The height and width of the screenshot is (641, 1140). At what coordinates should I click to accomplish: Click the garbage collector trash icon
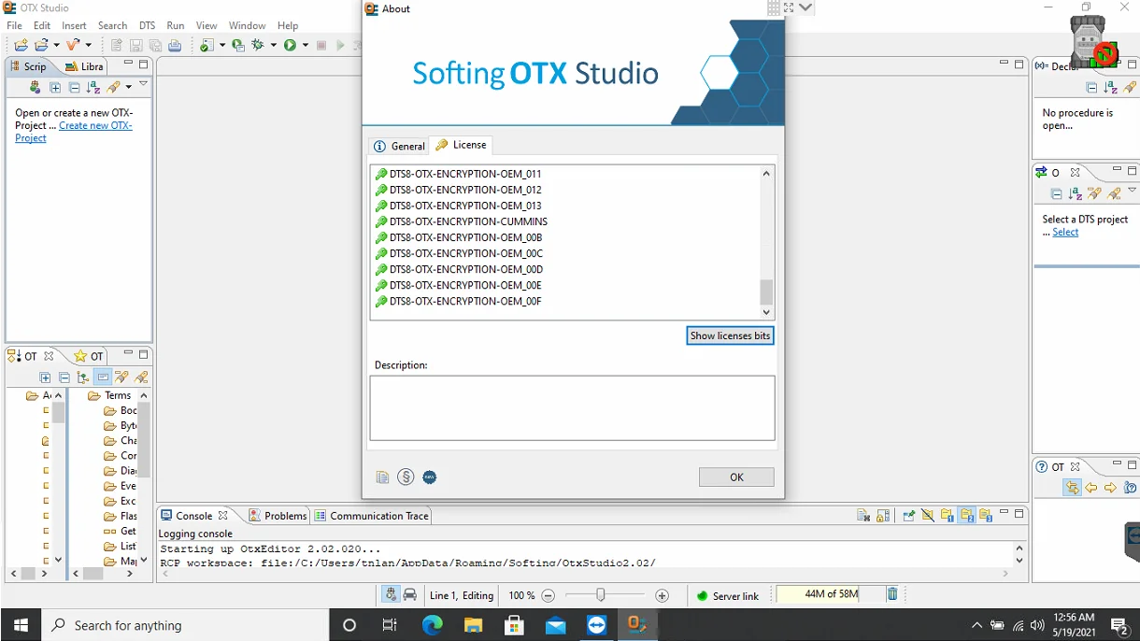click(892, 594)
